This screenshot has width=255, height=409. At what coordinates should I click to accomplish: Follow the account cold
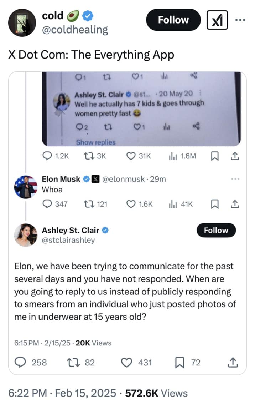pyautogui.click(x=173, y=20)
